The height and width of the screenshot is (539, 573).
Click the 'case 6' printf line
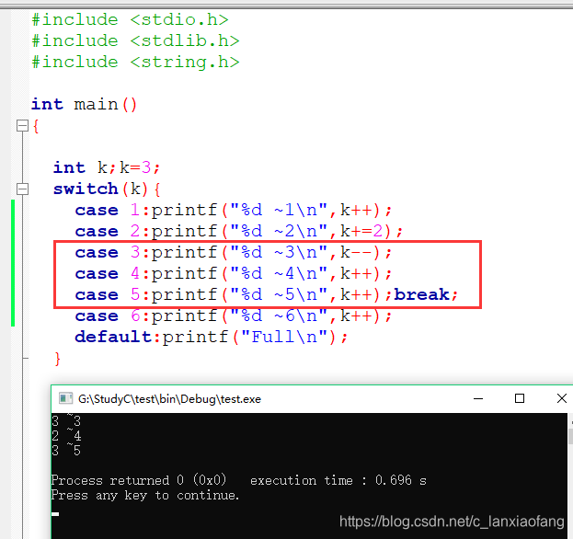[x=234, y=315]
